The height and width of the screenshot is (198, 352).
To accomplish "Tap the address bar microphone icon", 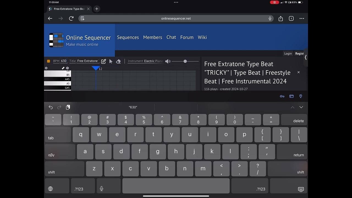I will 270,18.
